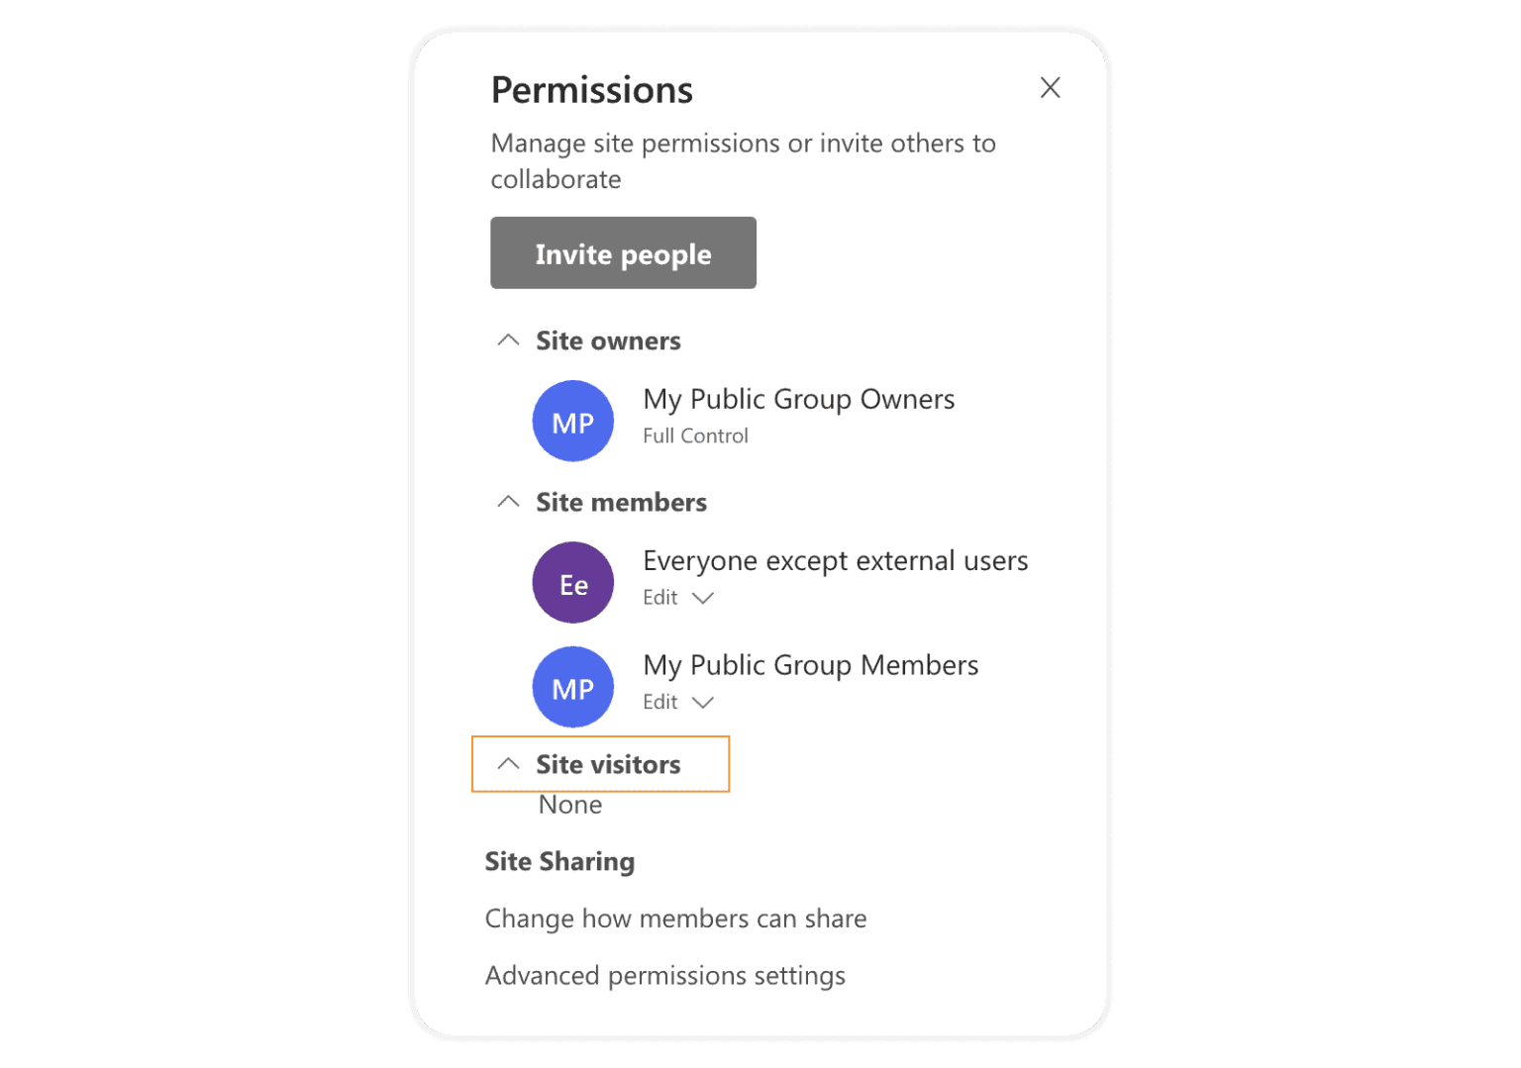The width and height of the screenshot is (1521, 1068).
Task: Open Advanced permissions settings
Action: (x=664, y=975)
